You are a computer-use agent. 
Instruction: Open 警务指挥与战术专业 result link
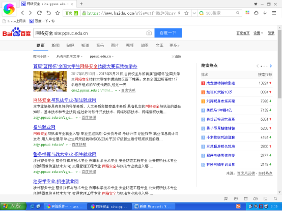[x=65, y=154]
